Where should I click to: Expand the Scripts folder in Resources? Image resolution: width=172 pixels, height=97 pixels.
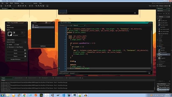coord(158,40)
